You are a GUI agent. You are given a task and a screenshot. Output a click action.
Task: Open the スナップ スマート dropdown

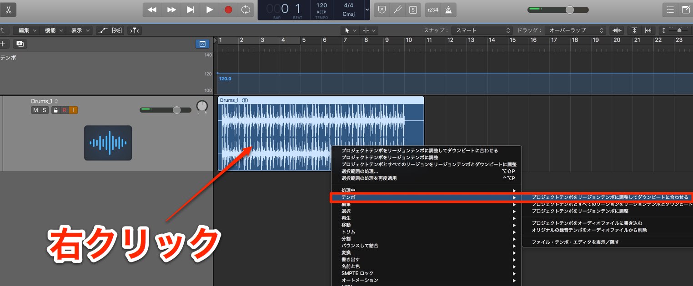pyautogui.click(x=483, y=30)
